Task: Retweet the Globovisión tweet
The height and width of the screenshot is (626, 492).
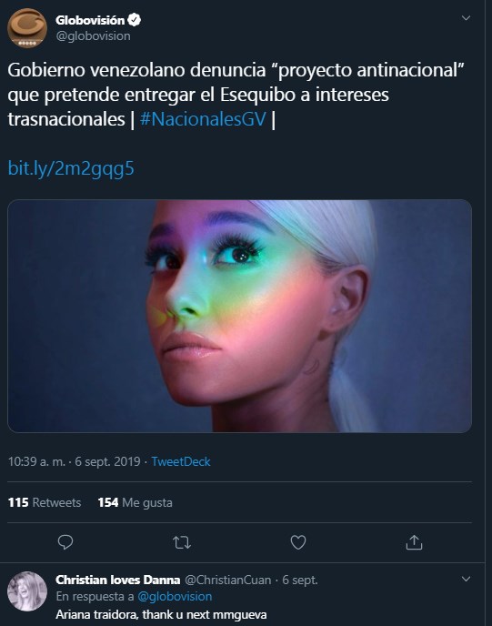Action: [x=182, y=542]
